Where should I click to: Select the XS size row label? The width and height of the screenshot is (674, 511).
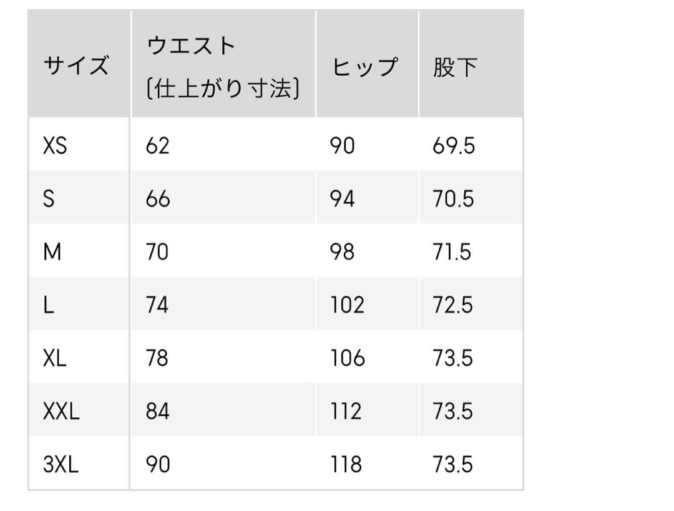[55, 146]
